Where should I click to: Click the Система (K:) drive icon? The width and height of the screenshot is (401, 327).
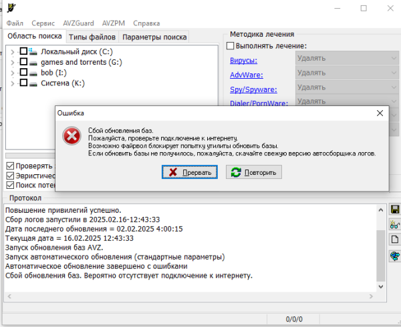click(x=33, y=83)
